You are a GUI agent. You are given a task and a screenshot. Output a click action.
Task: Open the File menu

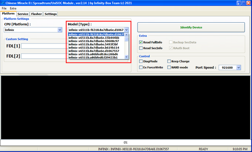point(4,8)
